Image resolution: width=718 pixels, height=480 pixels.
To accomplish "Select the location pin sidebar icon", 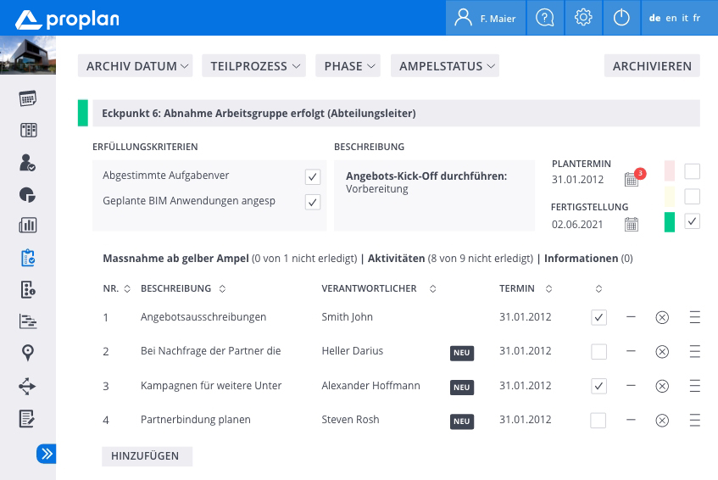I will click(27, 353).
